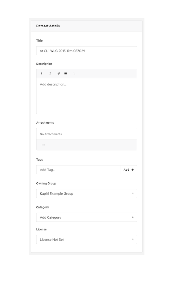
Task: Click into the Add description text area
Action: [x=86, y=96]
